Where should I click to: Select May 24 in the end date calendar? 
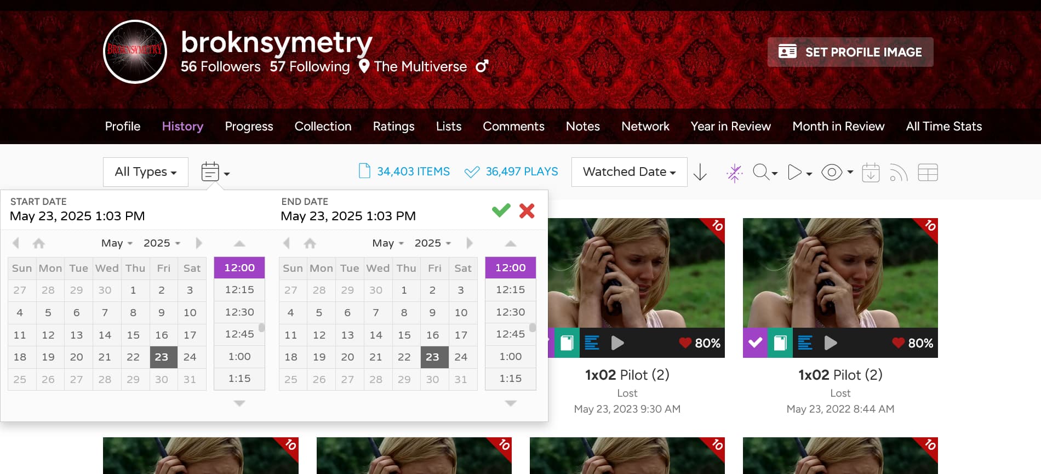461,357
